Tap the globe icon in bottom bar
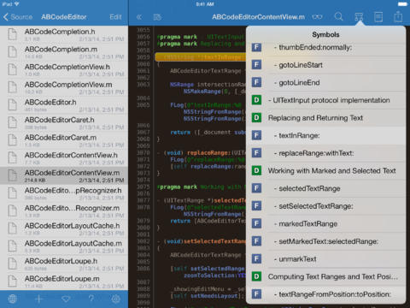This screenshot has width=410, height=308. pos(12,299)
